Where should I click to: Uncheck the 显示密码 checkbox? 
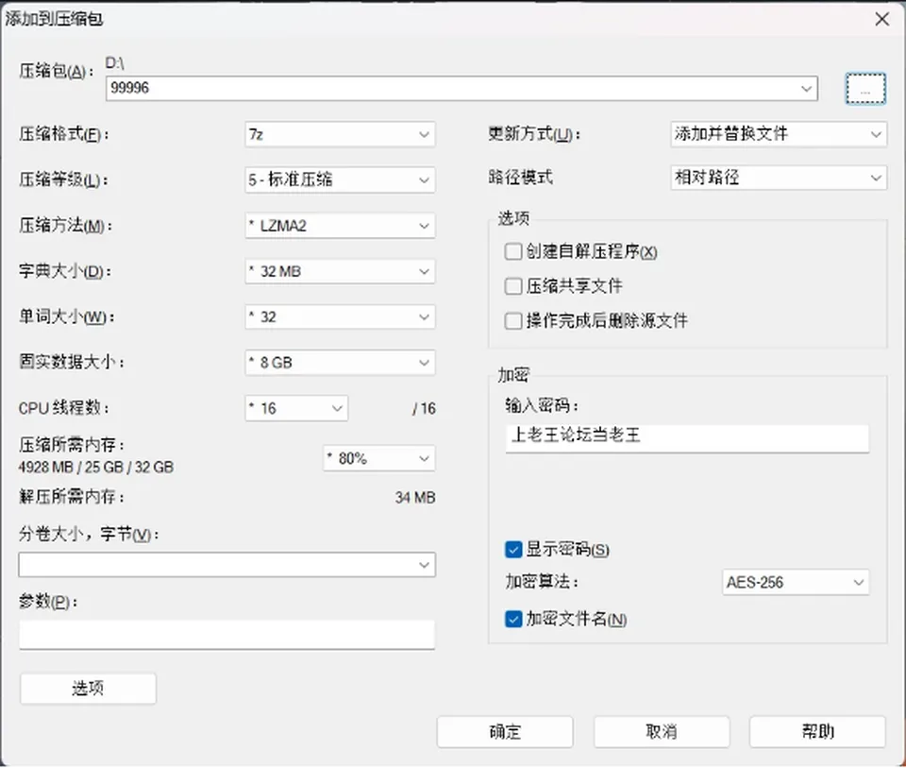513,550
